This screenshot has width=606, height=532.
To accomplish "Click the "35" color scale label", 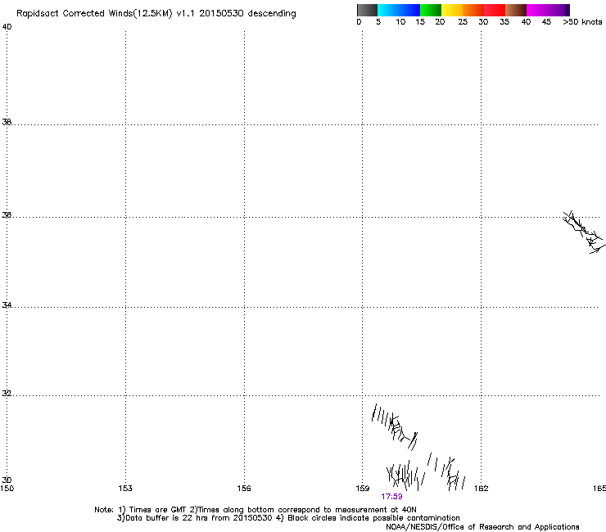I will [504, 22].
